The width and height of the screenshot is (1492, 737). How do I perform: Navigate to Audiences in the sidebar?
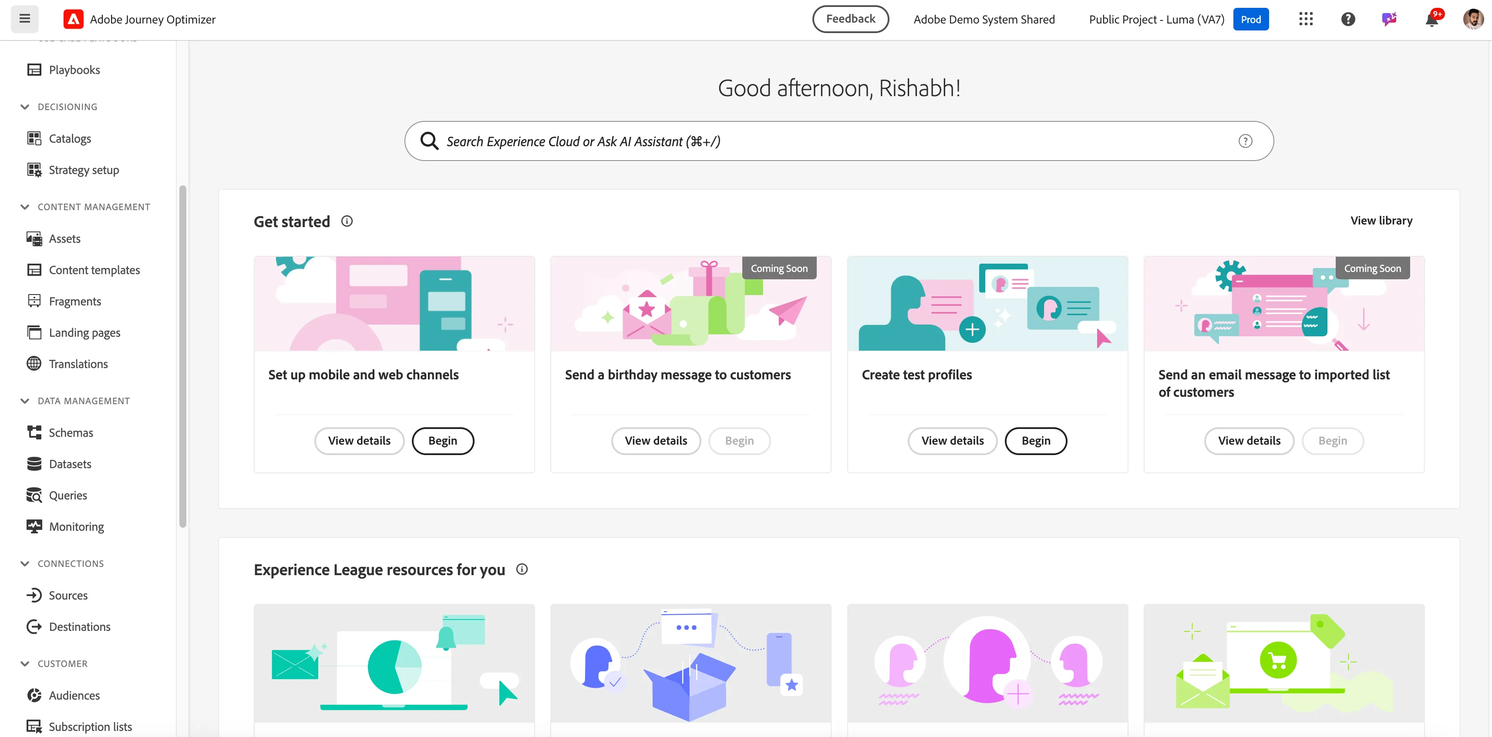74,695
